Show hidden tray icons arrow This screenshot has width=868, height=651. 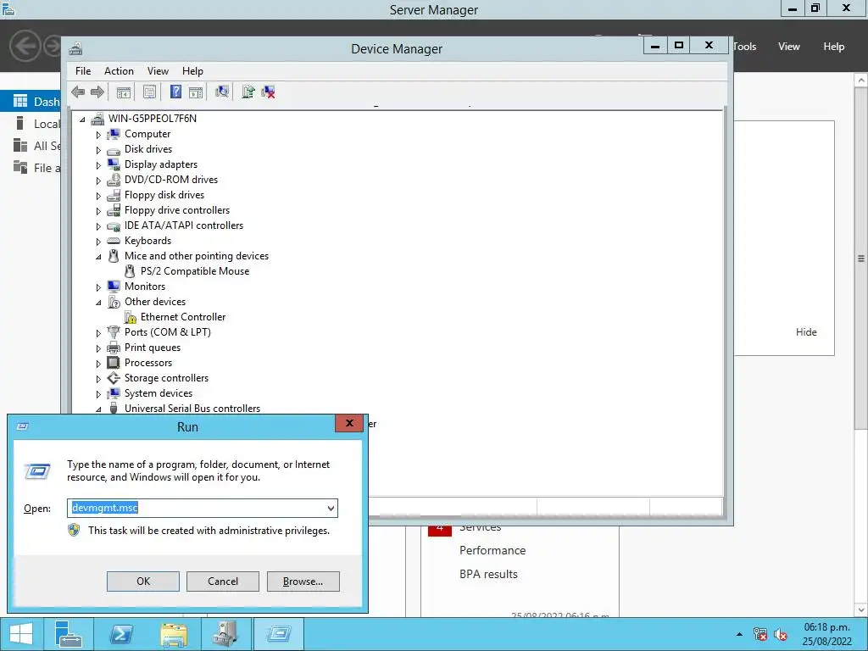(x=739, y=634)
